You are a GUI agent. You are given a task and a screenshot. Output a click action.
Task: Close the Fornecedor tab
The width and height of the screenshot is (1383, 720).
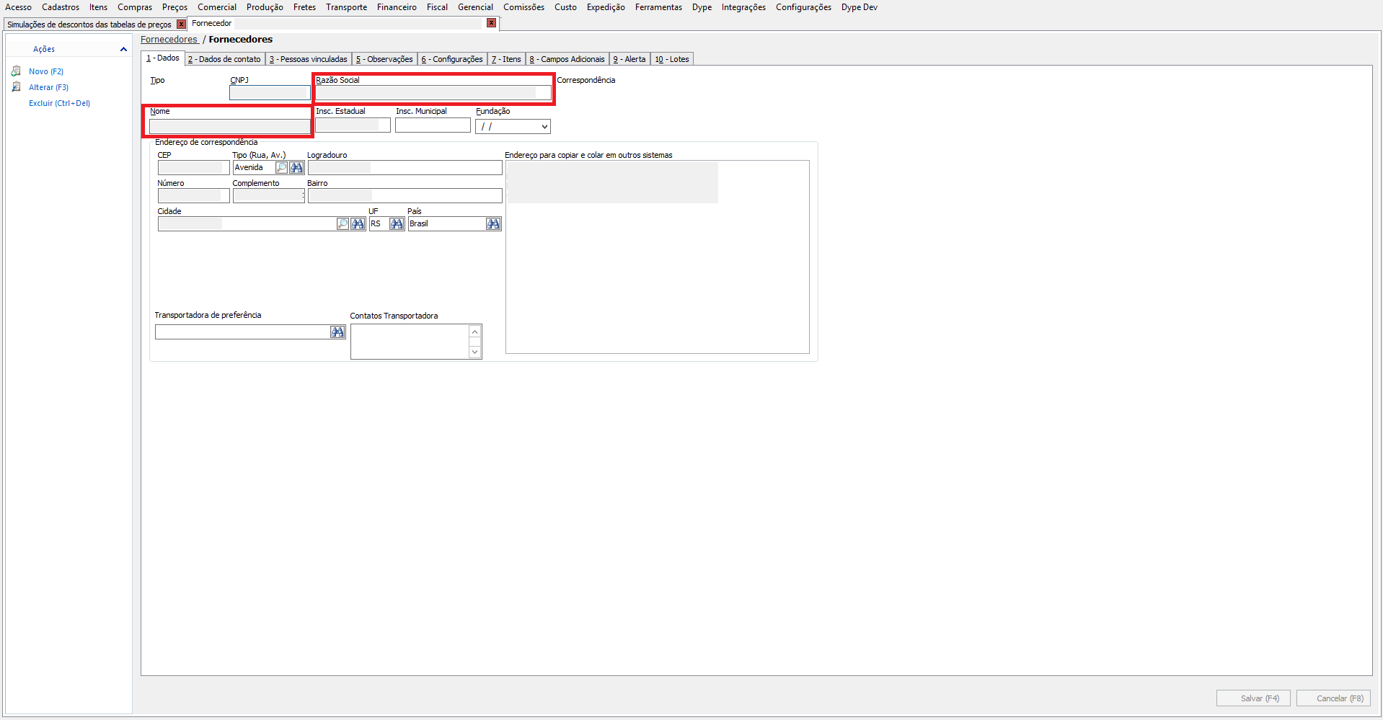[x=491, y=23]
